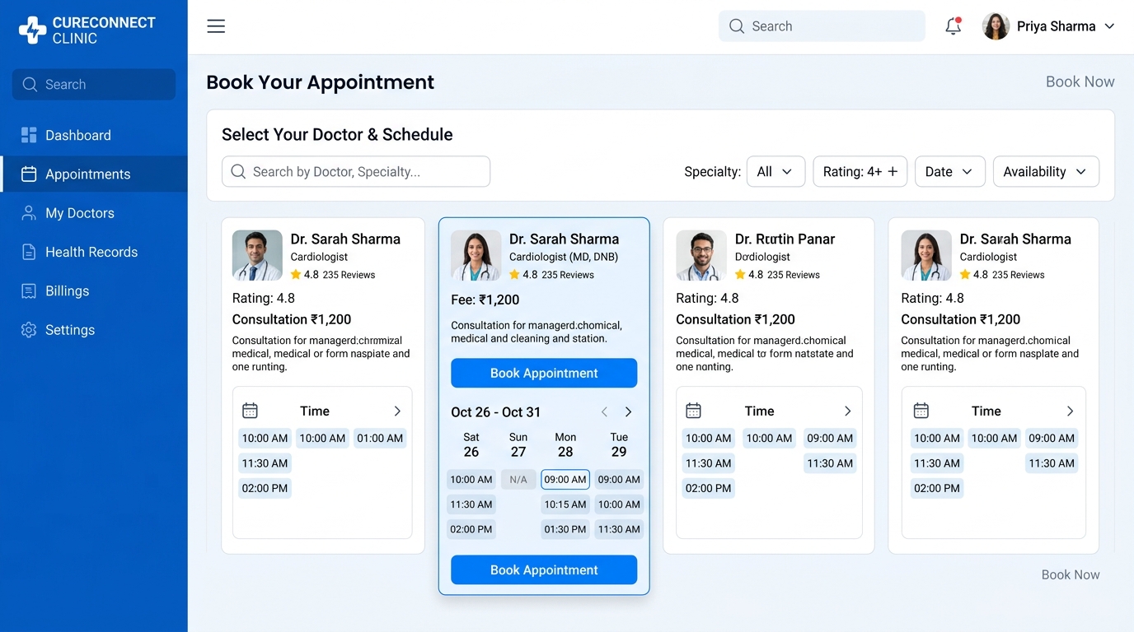Select highlighted 09:00 AM slot under Mon 28
Image resolution: width=1134 pixels, height=632 pixels.
[565, 480]
